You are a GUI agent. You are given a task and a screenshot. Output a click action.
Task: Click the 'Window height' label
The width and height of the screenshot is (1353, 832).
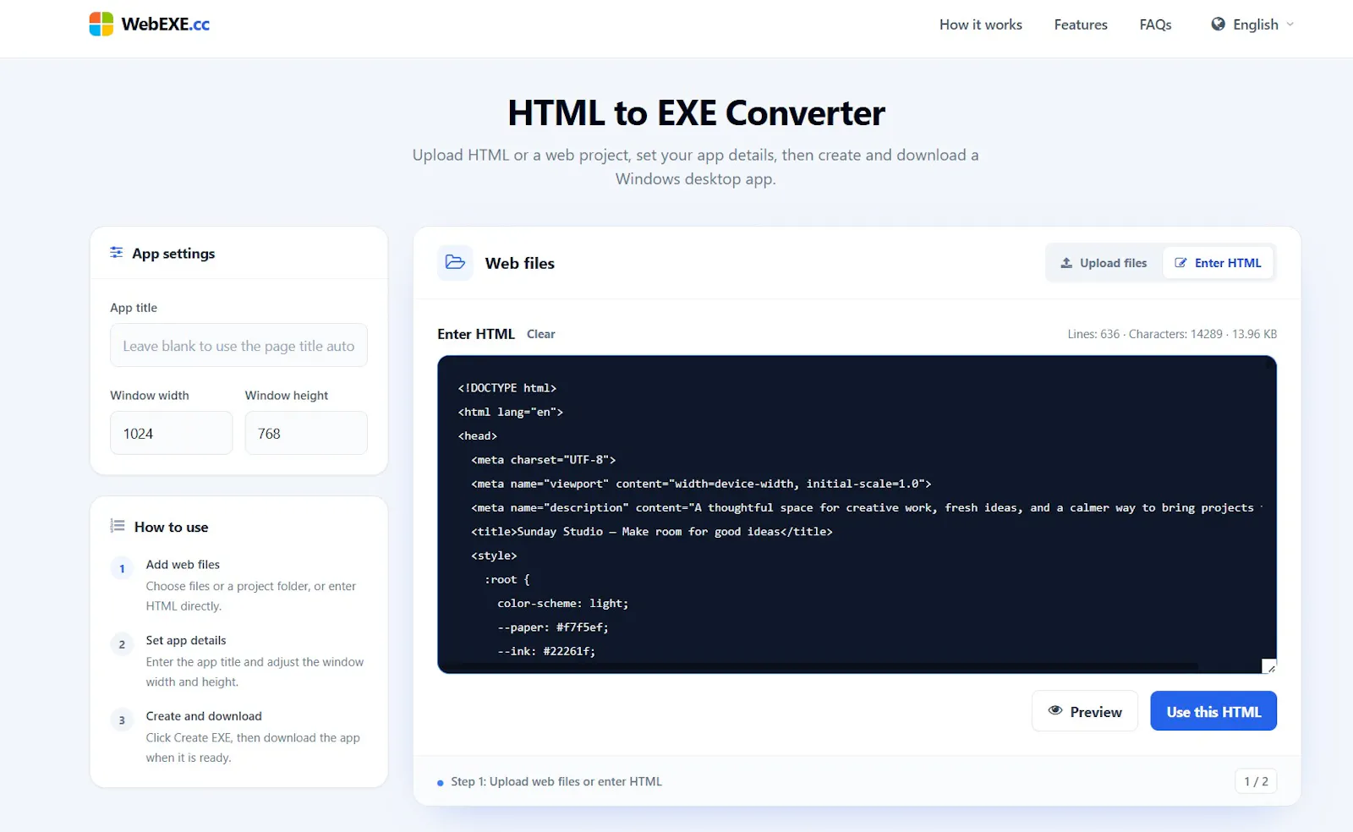point(287,395)
